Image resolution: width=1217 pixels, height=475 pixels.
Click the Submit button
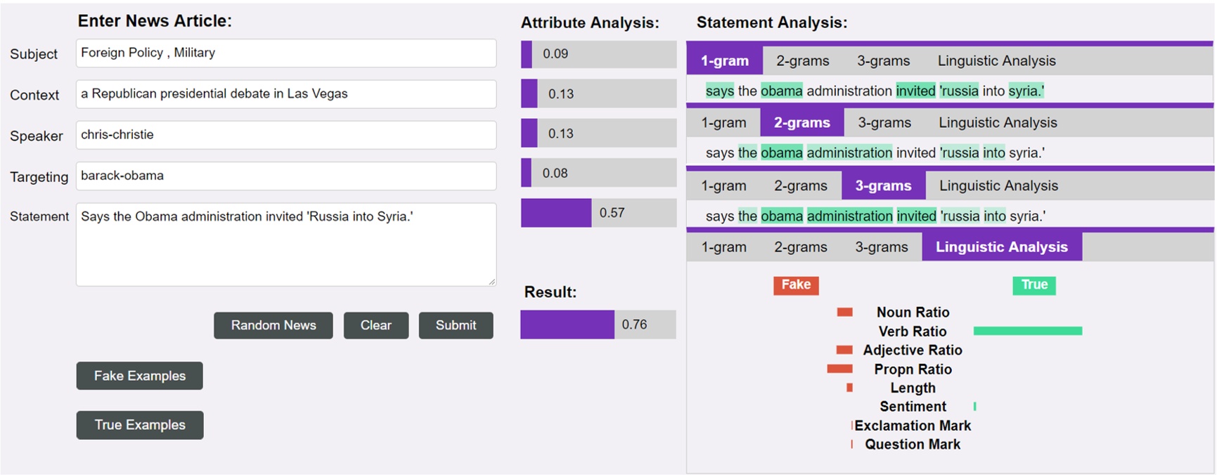tap(456, 325)
